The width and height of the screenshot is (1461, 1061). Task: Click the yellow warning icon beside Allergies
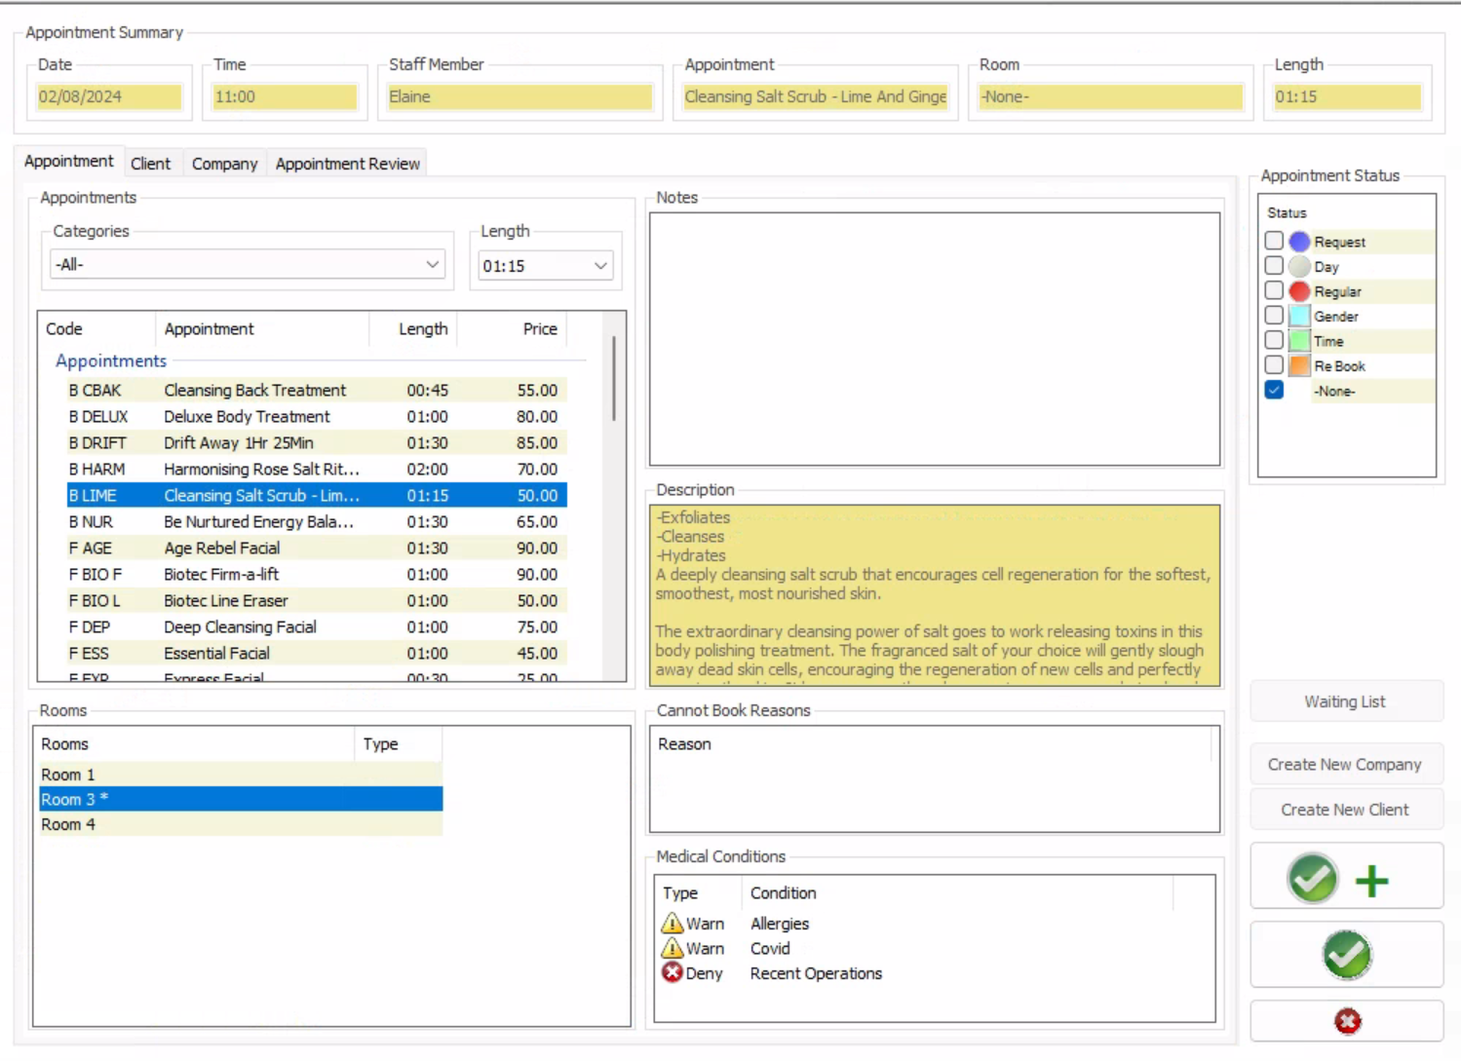pos(672,923)
